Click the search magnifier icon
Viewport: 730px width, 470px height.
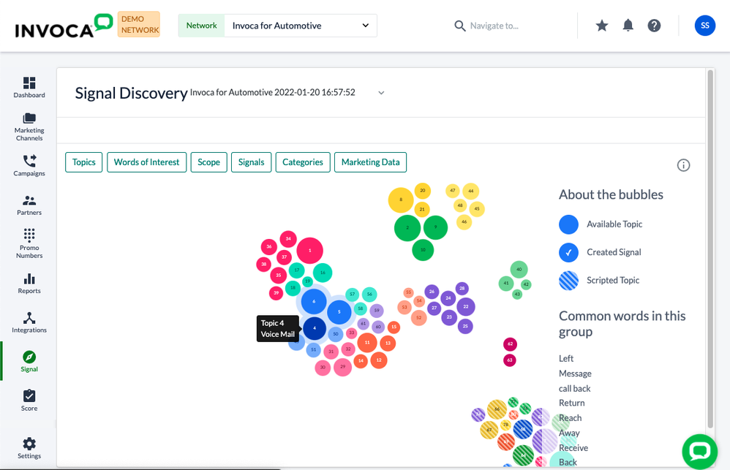click(459, 26)
